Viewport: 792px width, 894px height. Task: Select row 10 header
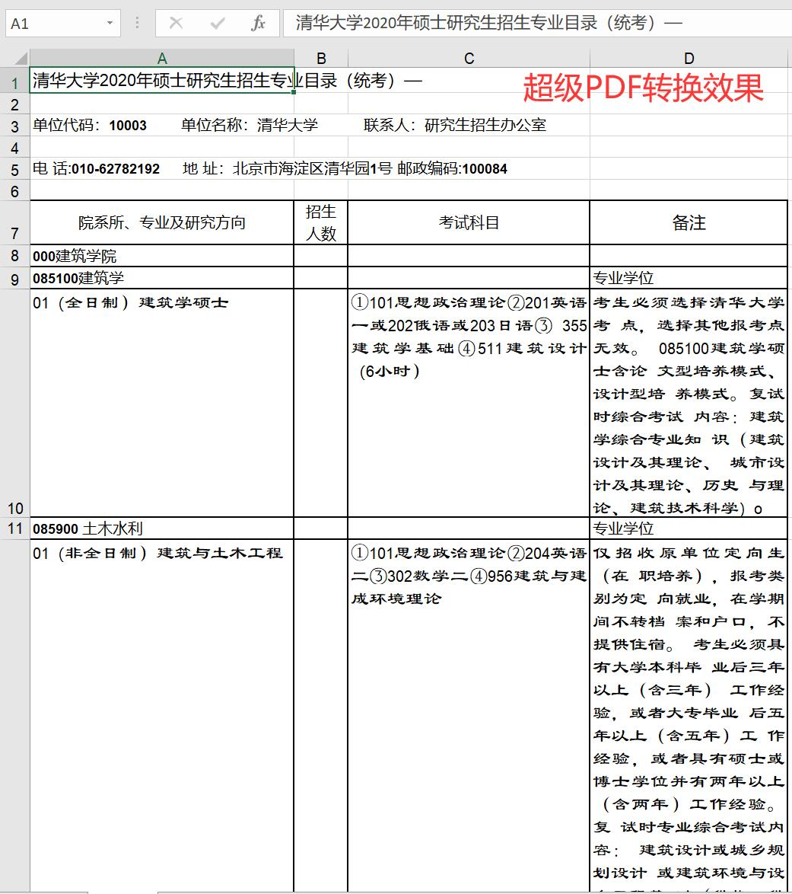(x=14, y=403)
